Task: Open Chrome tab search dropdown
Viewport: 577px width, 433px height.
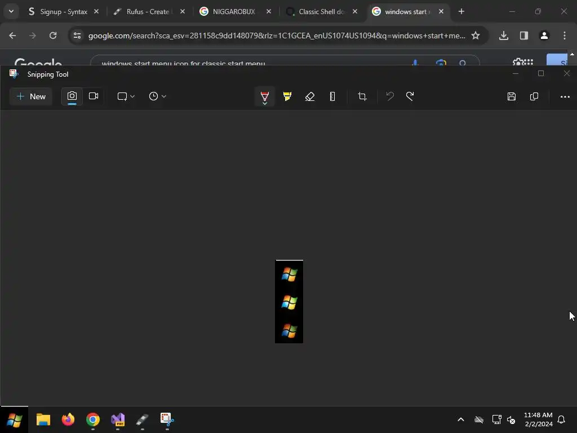Action: click(x=11, y=11)
